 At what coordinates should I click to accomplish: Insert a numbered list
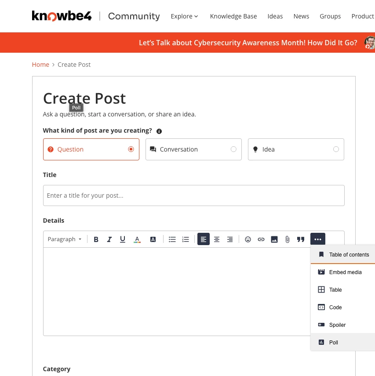(x=186, y=239)
